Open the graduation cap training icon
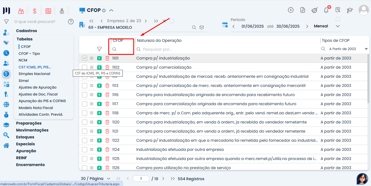 point(350,10)
